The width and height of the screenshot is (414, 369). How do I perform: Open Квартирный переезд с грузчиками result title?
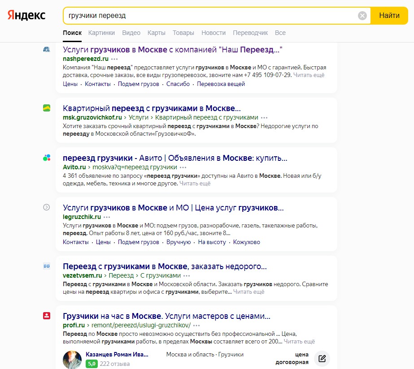(x=152, y=108)
